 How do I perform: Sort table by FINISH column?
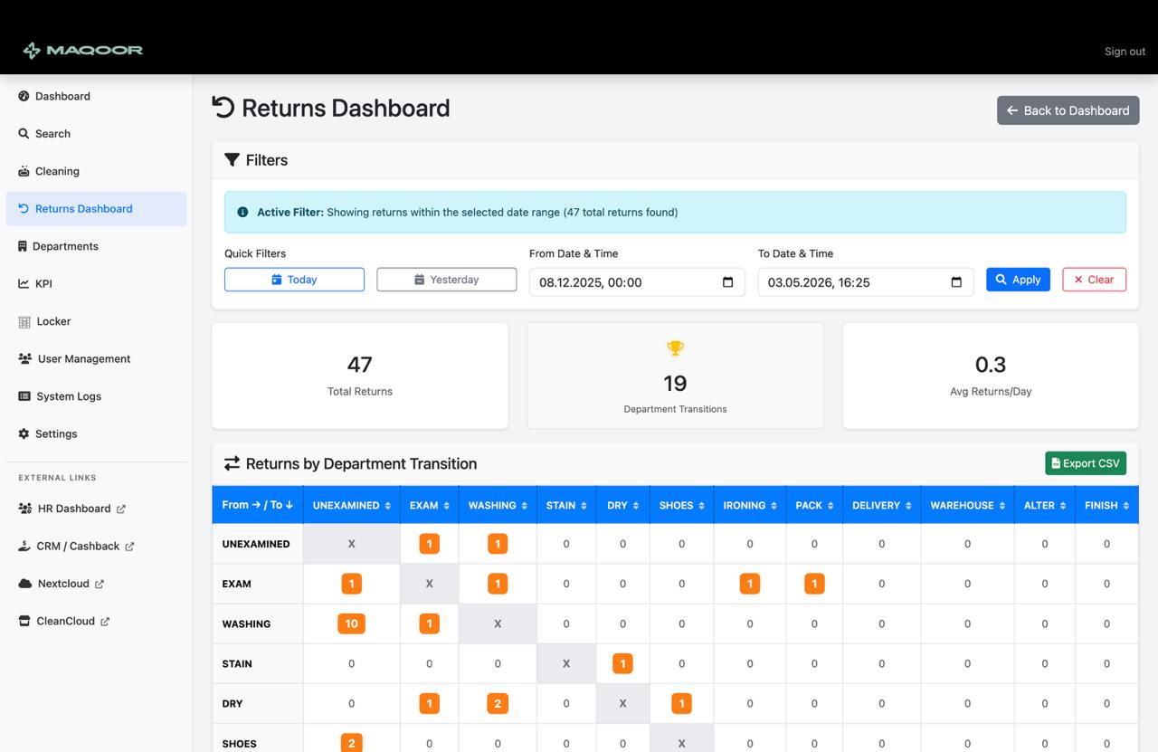pos(1106,505)
